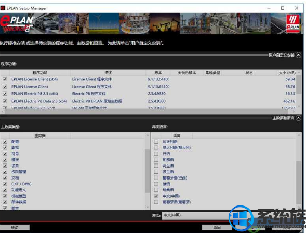Image resolution: width=306 pixels, height=233 pixels.
Task: Uncheck the 功能定义 checkbox
Action: click(5, 190)
